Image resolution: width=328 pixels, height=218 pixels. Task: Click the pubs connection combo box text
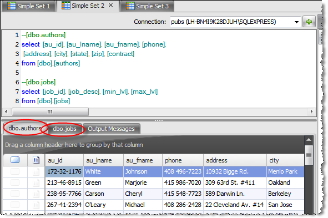[224, 22]
